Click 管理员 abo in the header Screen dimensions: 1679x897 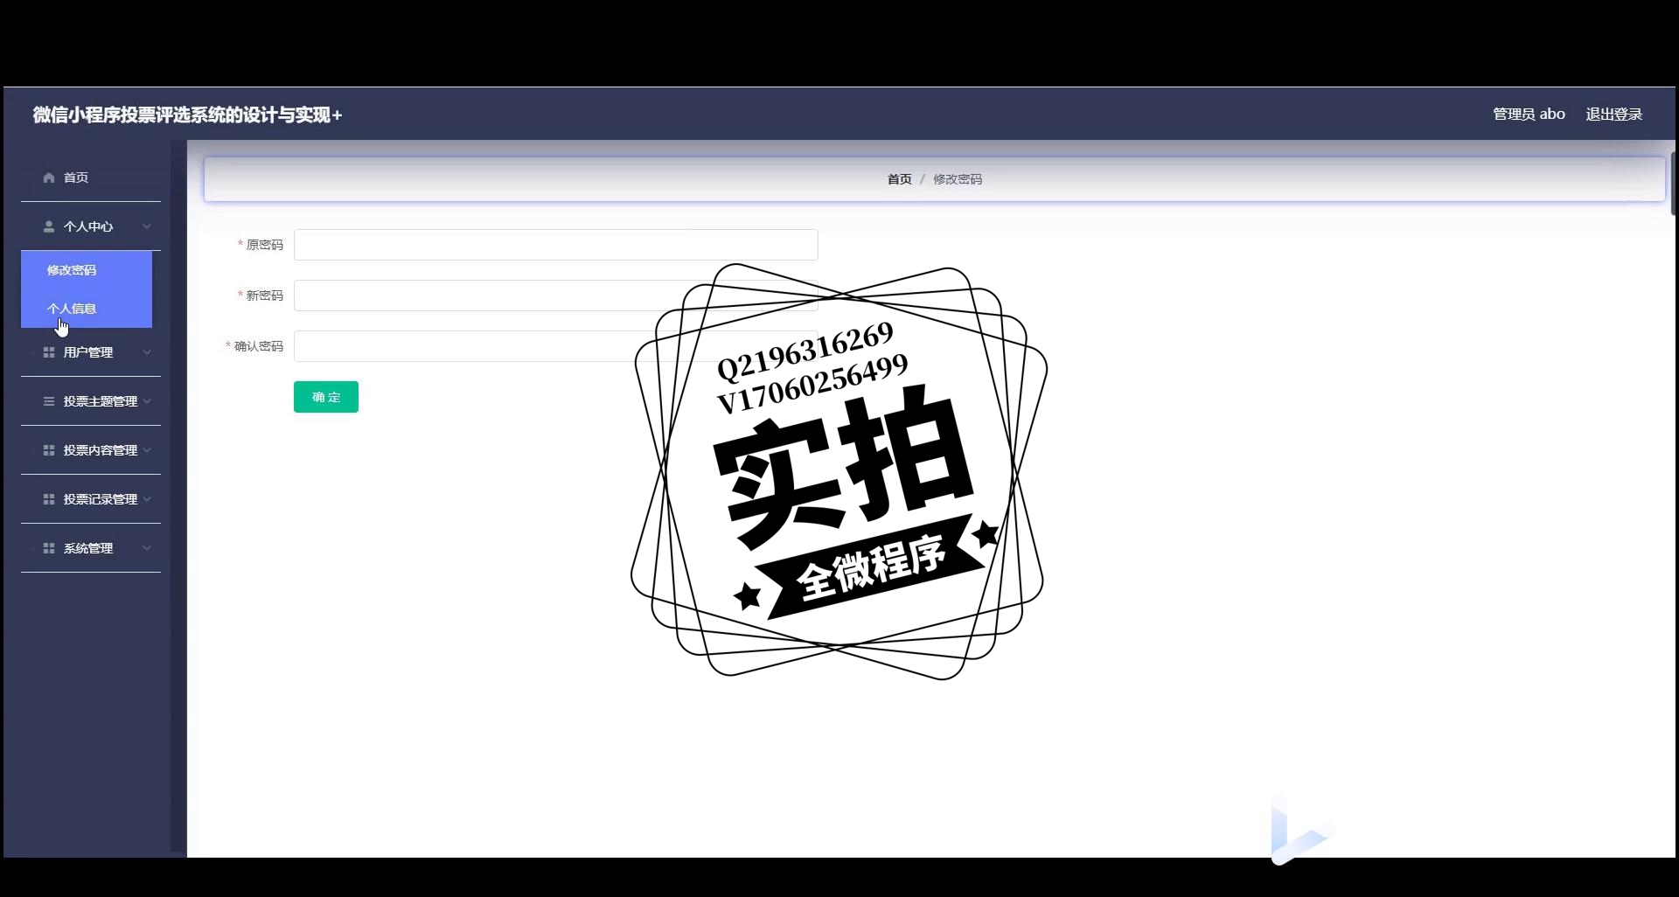(x=1529, y=115)
